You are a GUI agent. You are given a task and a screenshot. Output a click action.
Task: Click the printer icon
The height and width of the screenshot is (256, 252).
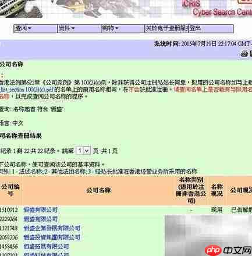tap(244, 54)
